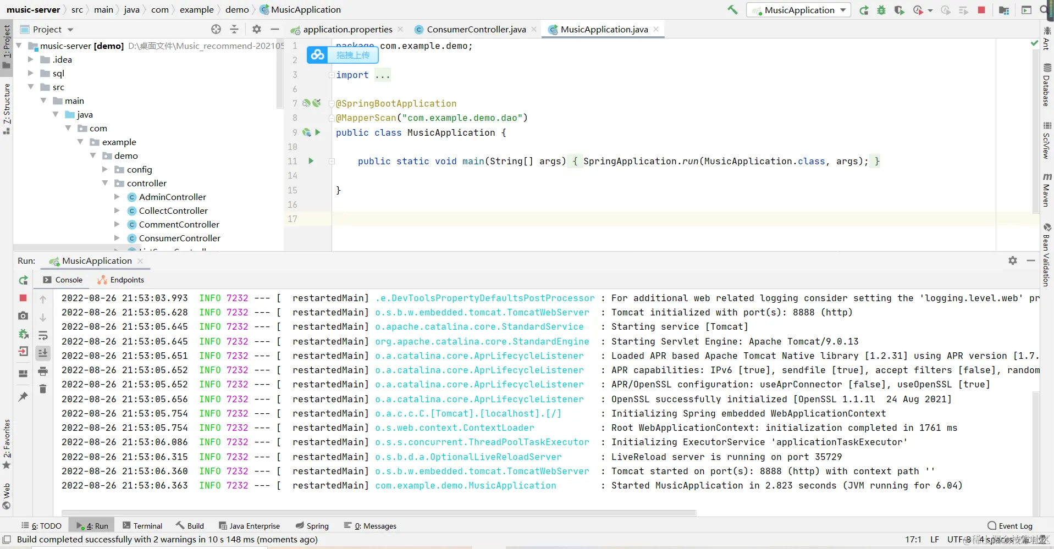Viewport: 1054px width, 549px height.
Task: Click the console horizontal scrollbar
Action: pos(379,513)
